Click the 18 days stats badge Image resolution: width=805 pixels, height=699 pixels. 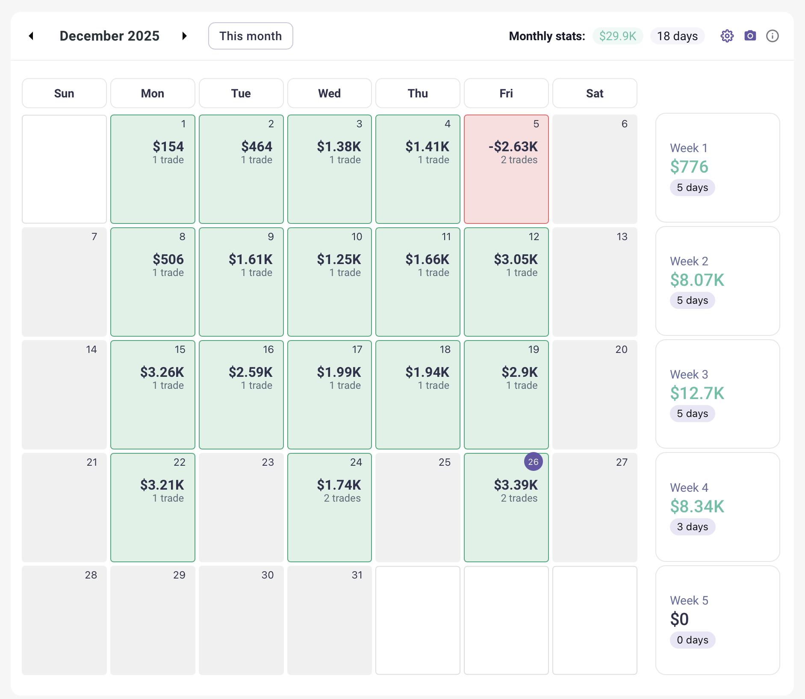pyautogui.click(x=677, y=36)
